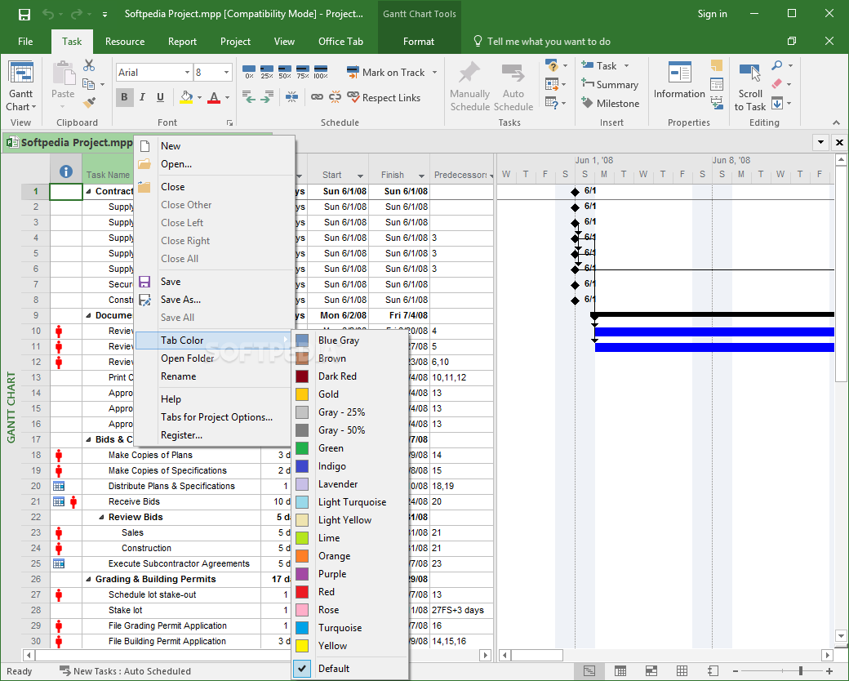The width and height of the screenshot is (849, 681).
Task: Collapse the Review Bids summary task
Action: tap(101, 518)
